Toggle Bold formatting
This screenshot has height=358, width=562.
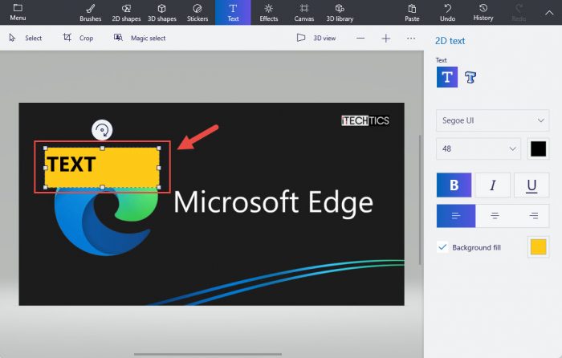click(454, 185)
